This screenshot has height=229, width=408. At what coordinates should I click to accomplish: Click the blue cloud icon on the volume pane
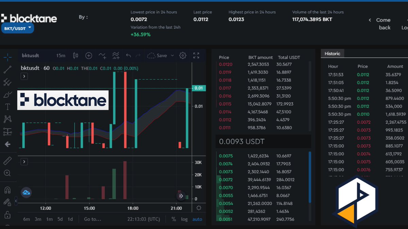26,192
